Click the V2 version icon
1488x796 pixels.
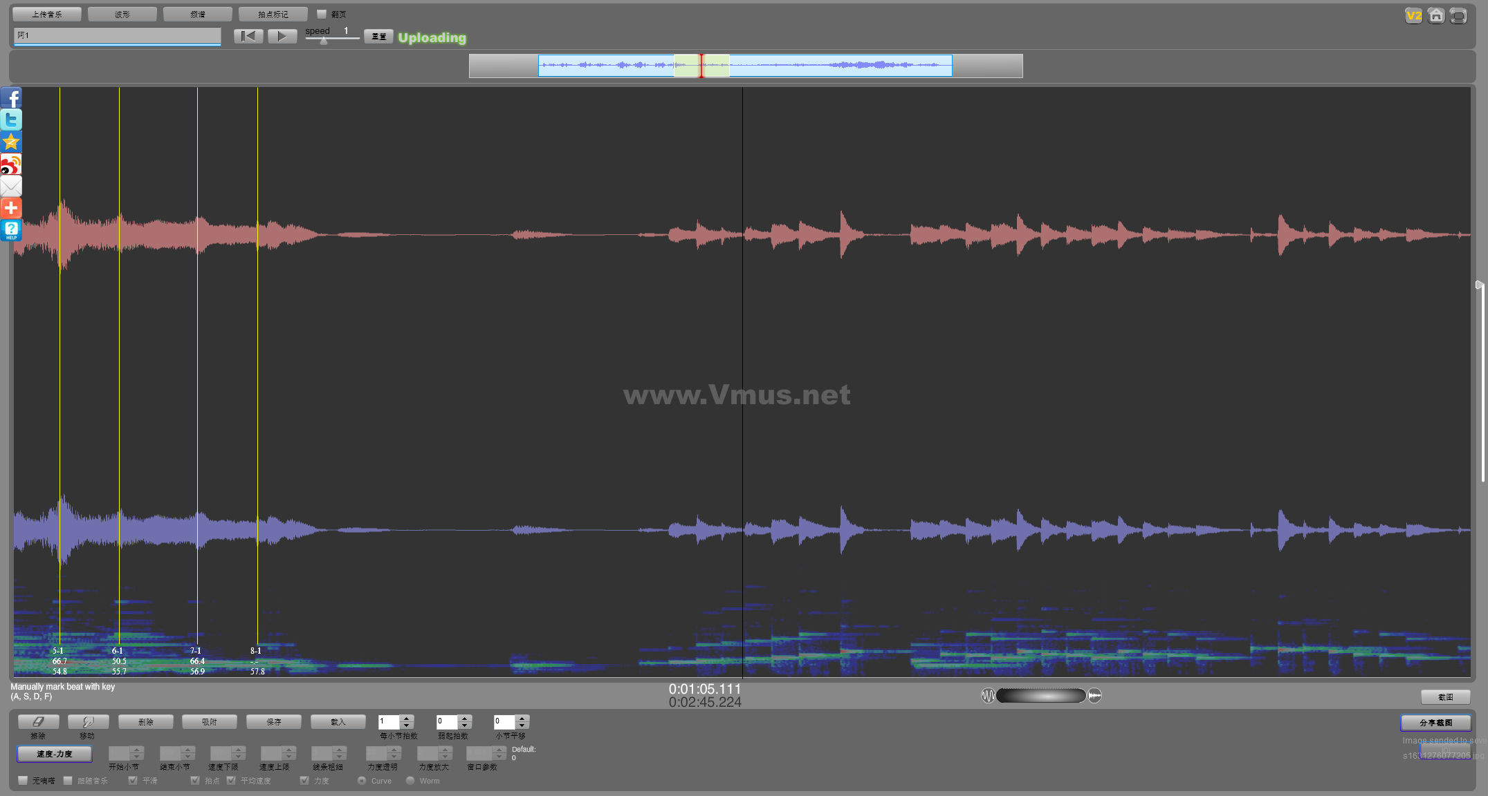1413,15
